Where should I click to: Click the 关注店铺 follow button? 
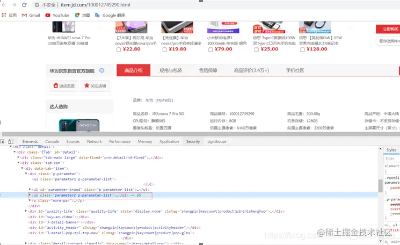point(95,86)
